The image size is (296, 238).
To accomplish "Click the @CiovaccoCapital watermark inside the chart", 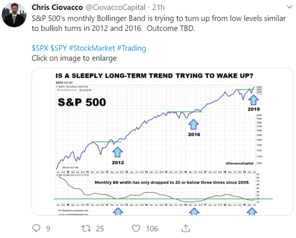I will click(239, 163).
